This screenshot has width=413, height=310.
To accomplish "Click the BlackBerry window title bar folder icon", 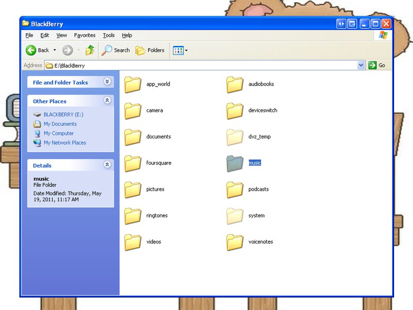I will 25,23.
